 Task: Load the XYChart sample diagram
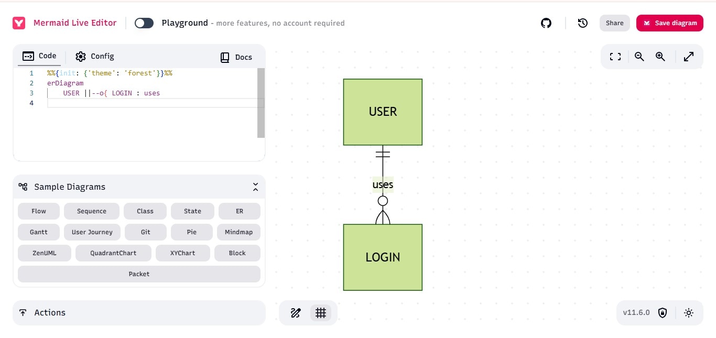(183, 253)
